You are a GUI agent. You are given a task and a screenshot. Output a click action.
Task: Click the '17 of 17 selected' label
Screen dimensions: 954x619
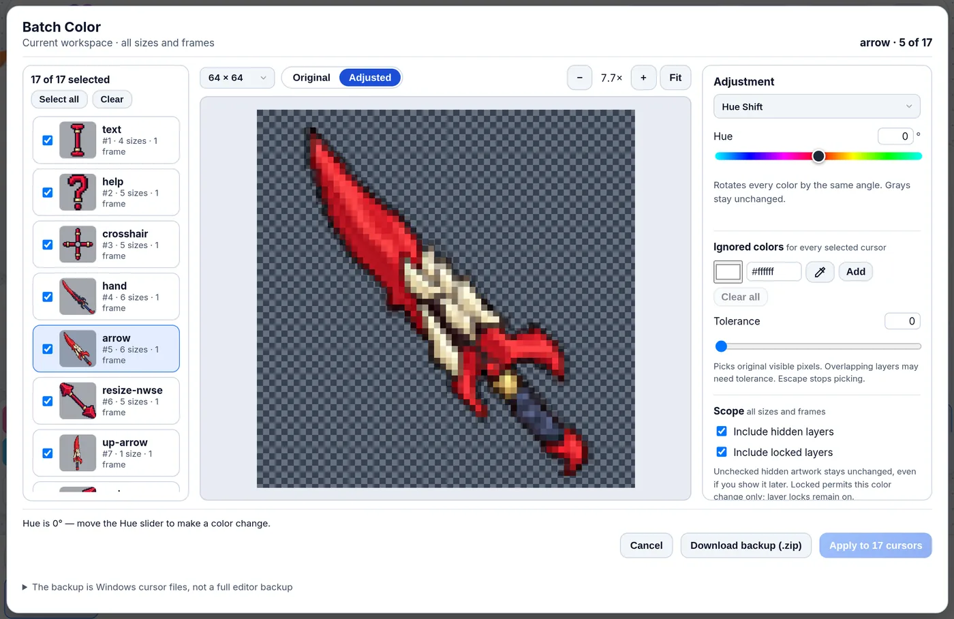tap(70, 80)
